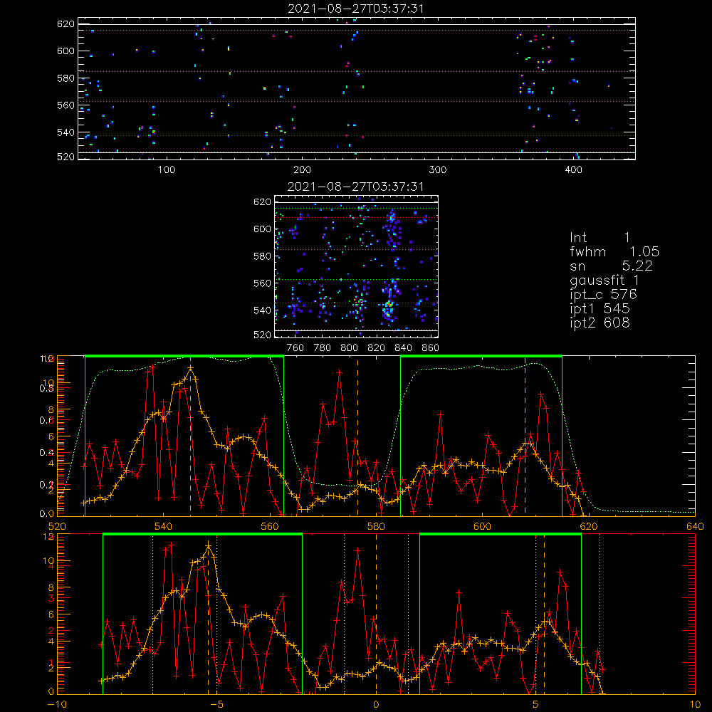Click x-axis label '820' of the central image

point(377,348)
